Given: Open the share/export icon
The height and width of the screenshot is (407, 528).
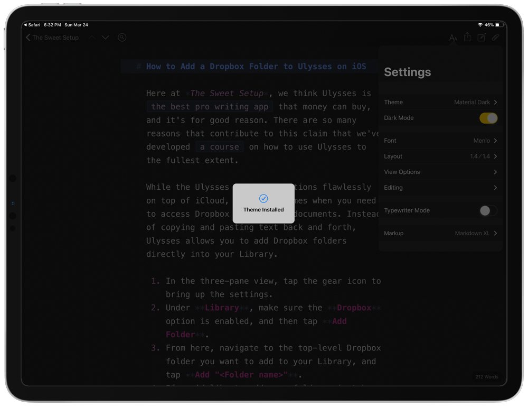Looking at the screenshot, I should pos(467,37).
